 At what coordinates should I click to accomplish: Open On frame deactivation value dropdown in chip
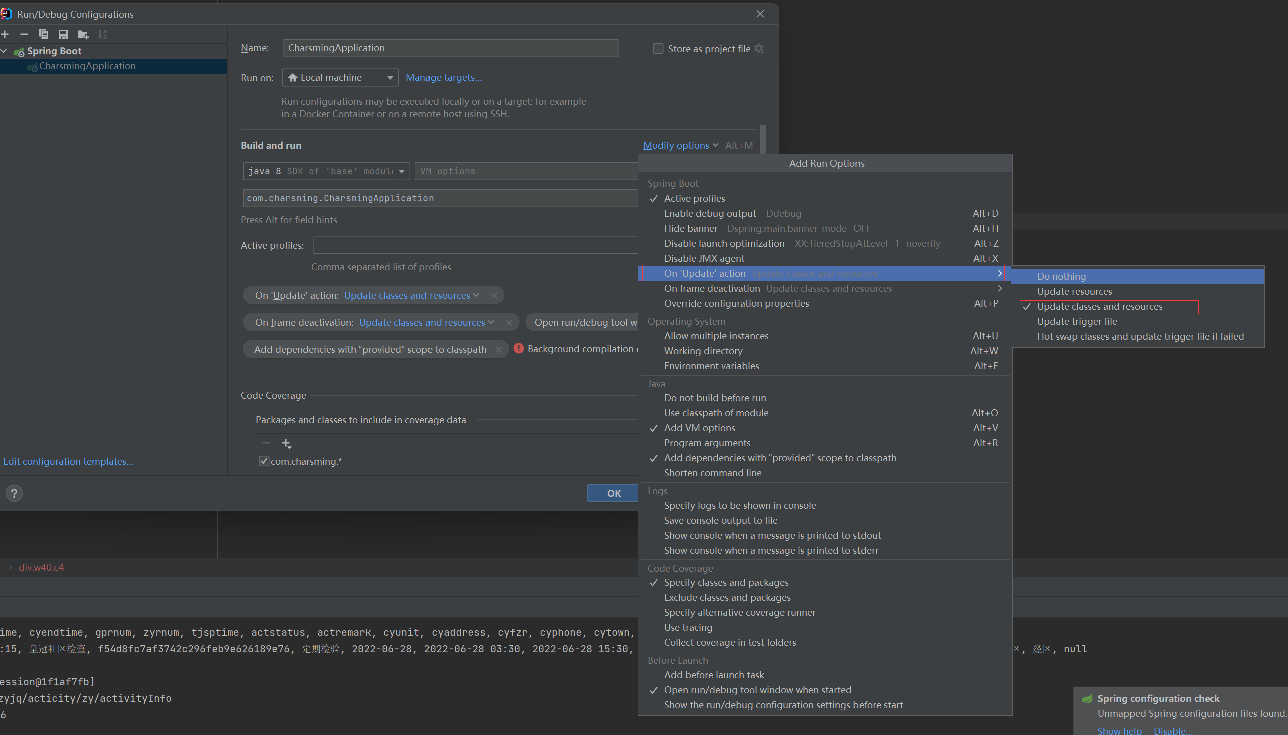(426, 322)
